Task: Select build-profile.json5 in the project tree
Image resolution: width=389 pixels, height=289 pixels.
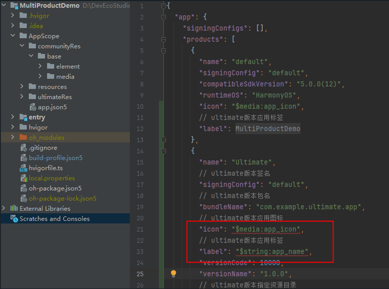Action: (56, 158)
